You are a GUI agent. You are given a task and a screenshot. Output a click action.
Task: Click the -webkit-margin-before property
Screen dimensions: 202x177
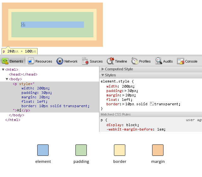coord(130,129)
